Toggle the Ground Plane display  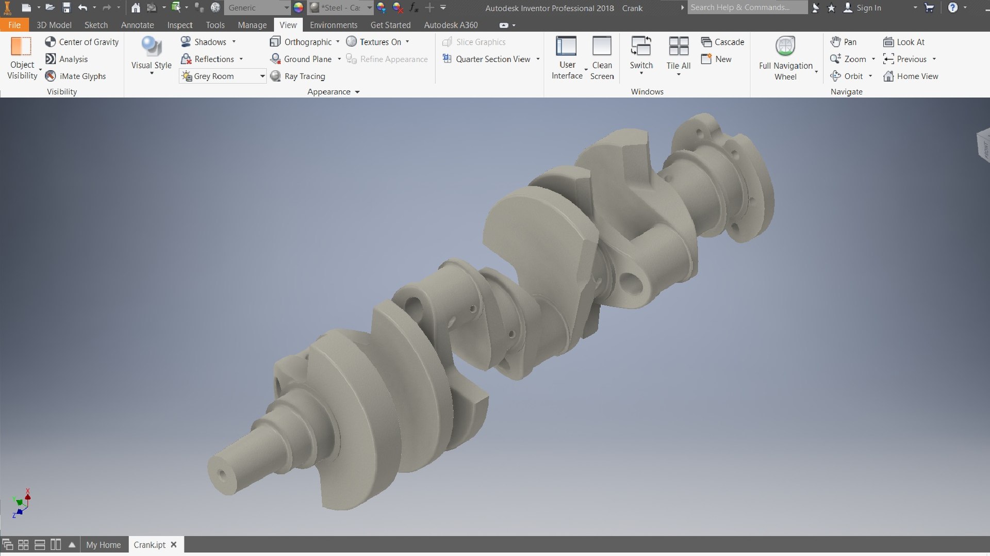coord(302,59)
